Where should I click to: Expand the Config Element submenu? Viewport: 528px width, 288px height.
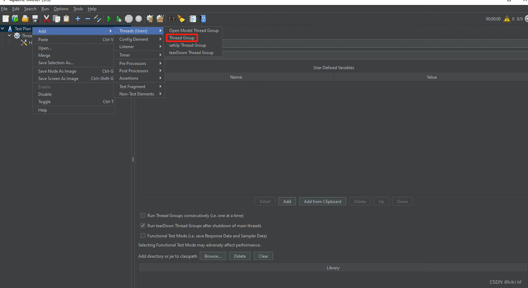139,39
